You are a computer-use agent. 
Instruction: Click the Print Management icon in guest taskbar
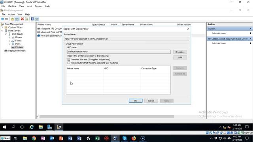(59, 127)
